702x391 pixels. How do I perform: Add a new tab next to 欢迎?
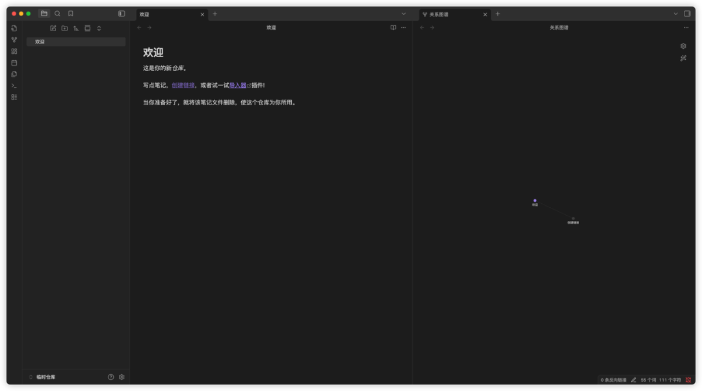[x=215, y=14]
